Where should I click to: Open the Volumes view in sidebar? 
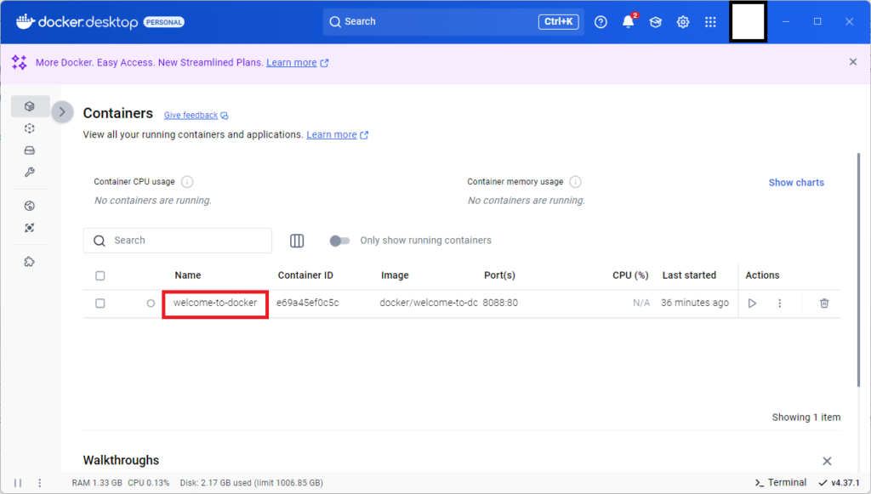30,150
